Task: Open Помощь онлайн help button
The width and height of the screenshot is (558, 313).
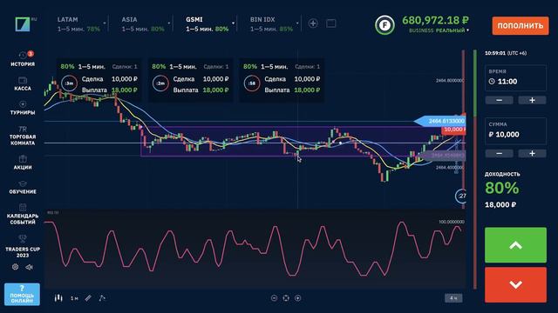Action: (22, 294)
